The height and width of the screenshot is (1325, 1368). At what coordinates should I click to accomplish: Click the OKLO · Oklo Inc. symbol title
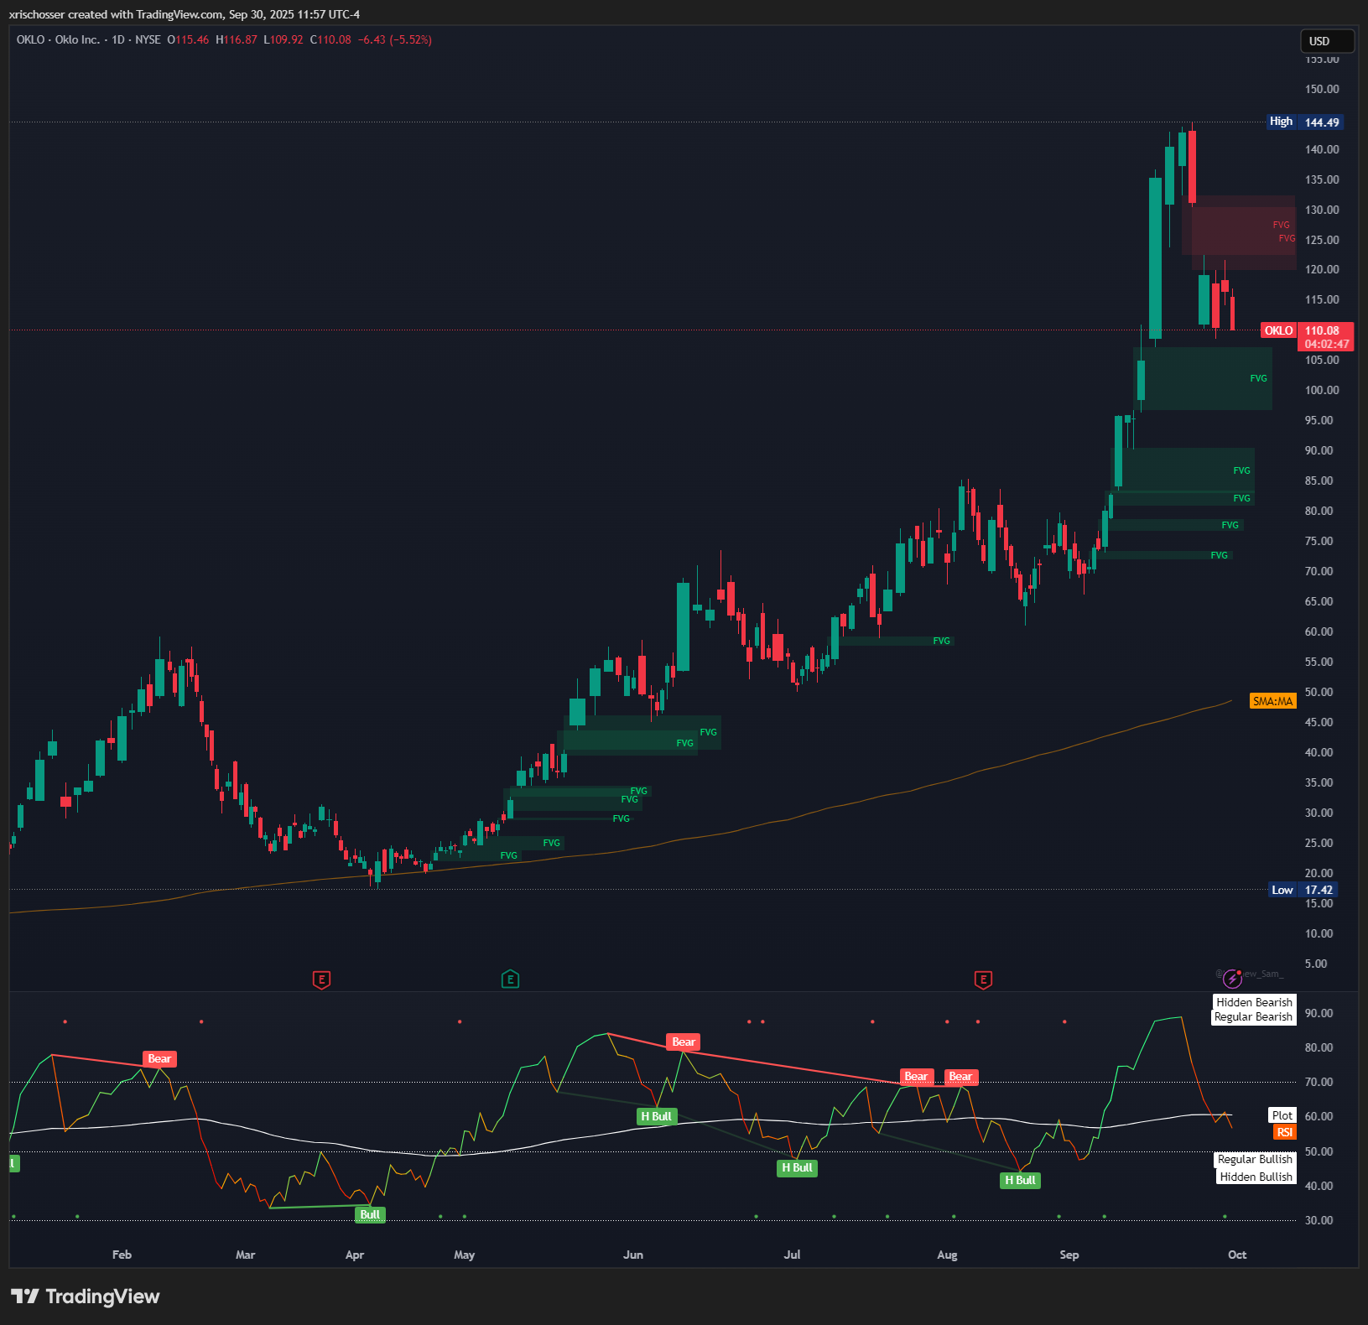pyautogui.click(x=58, y=39)
